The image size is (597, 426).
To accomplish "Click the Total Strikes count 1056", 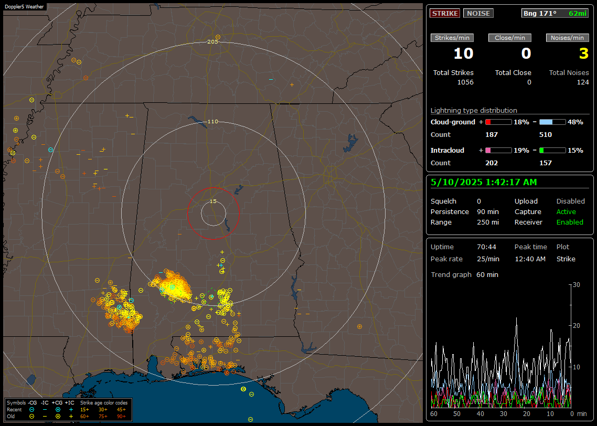I will click(465, 82).
